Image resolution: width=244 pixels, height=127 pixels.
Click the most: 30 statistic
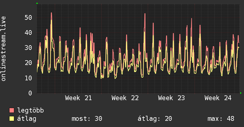pyautogui.click(x=87, y=119)
